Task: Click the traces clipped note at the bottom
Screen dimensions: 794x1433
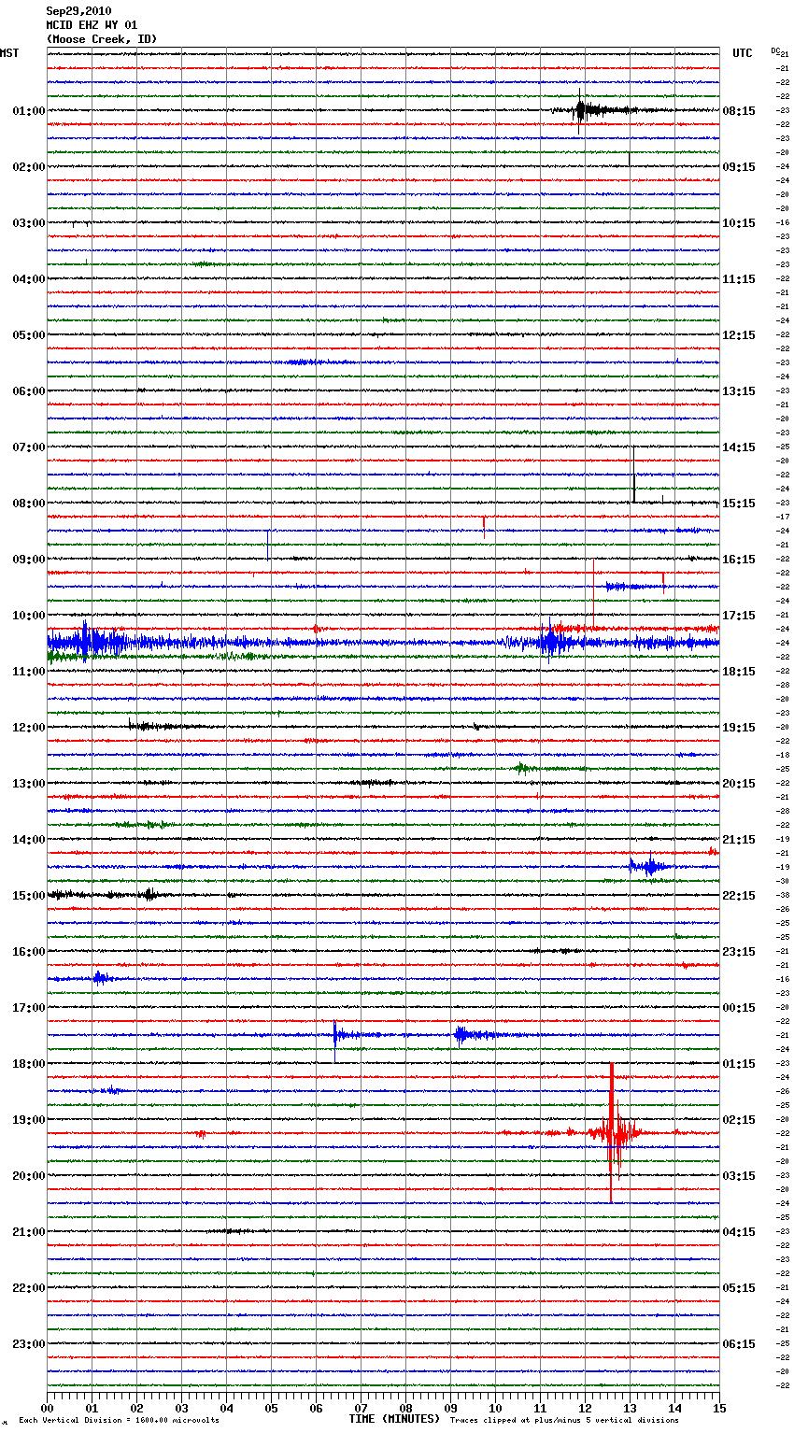Action: tap(564, 1420)
